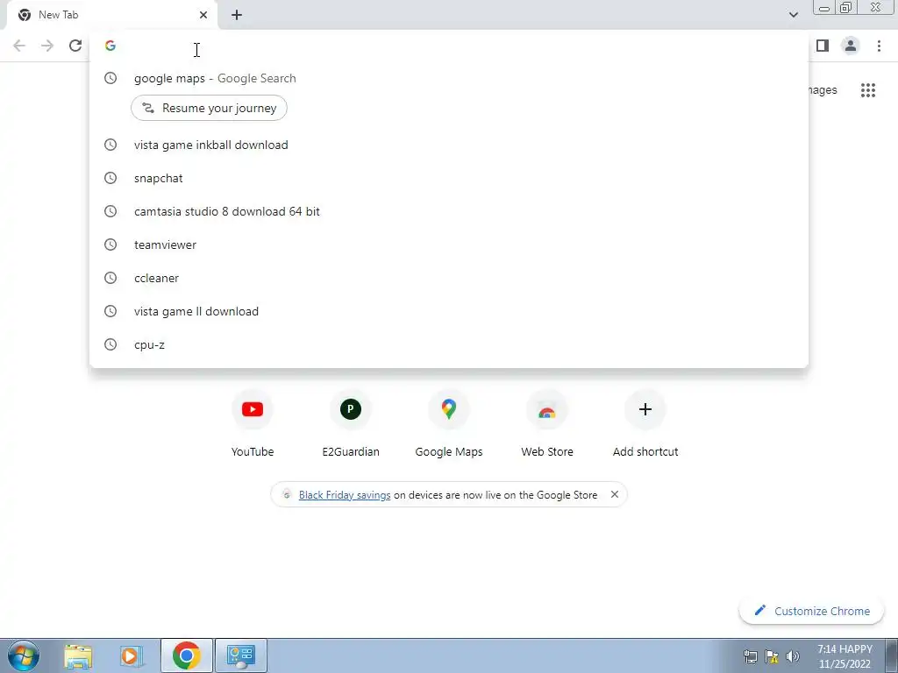This screenshot has width=898, height=673.
Task: Click the Show desktop strip
Action: pyautogui.click(x=892, y=655)
